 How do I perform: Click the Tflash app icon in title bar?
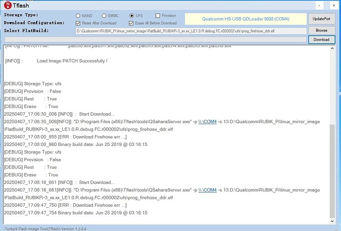(6, 6)
